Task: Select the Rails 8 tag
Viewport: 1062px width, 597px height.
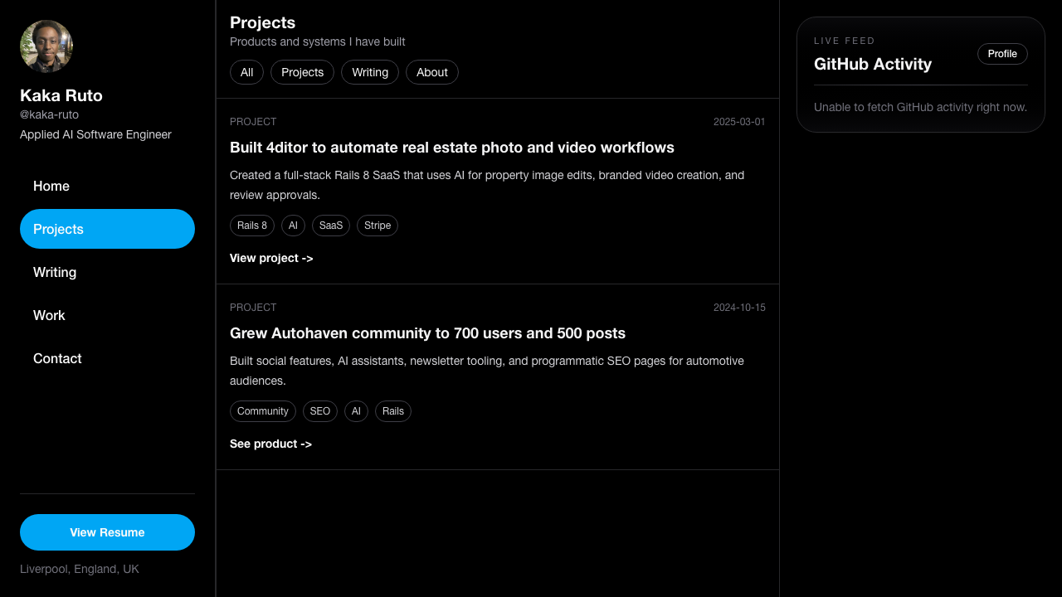Action: point(251,225)
